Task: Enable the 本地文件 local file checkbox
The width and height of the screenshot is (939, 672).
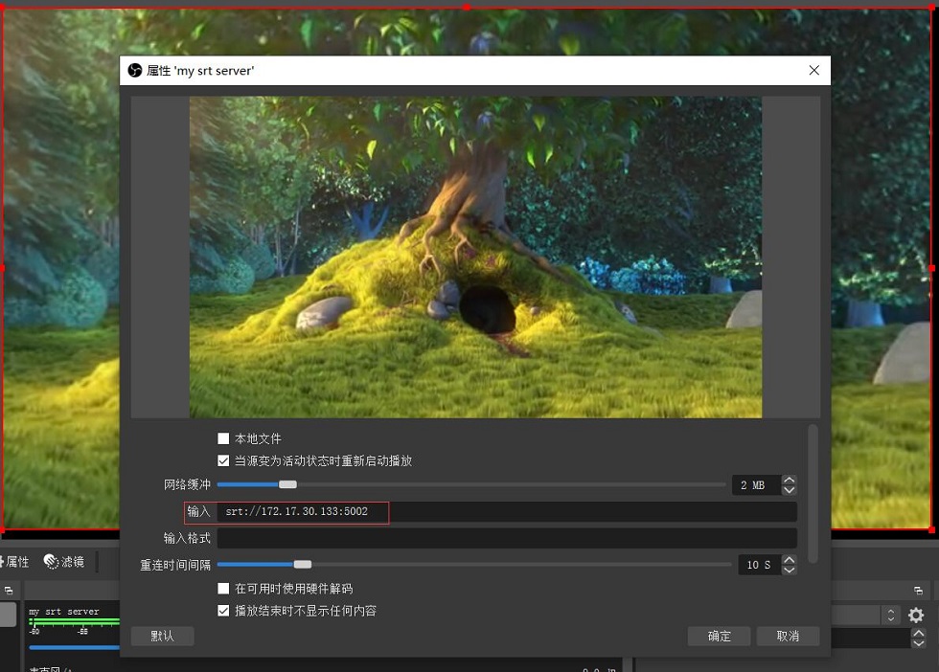Action: click(223, 438)
